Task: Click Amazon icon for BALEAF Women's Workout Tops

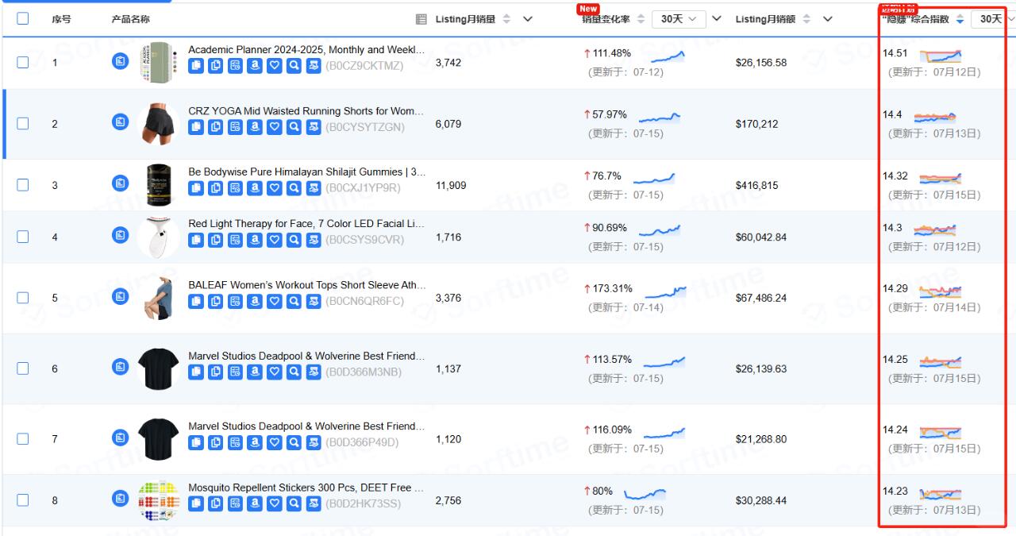Action: pos(255,301)
